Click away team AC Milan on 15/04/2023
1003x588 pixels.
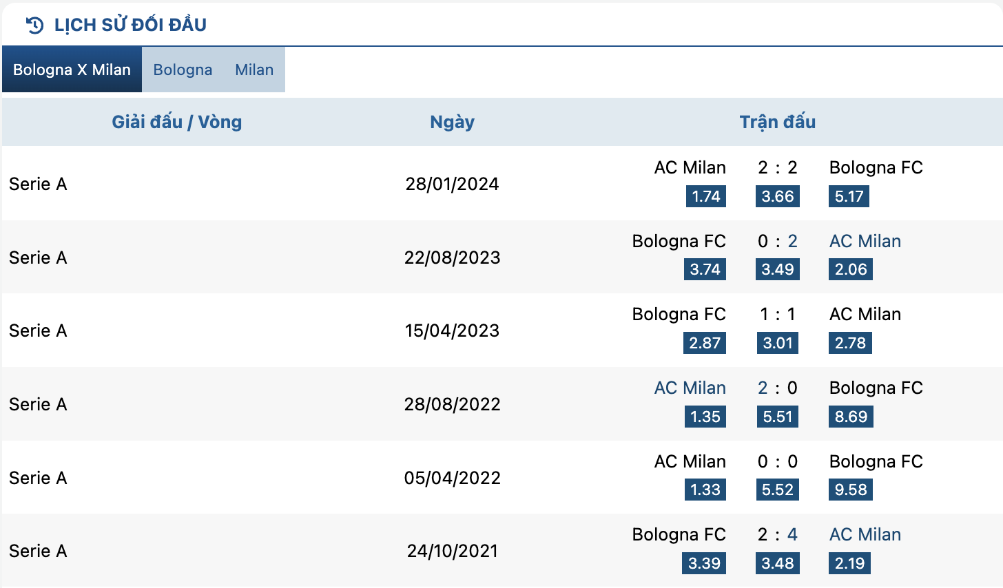[x=865, y=314]
